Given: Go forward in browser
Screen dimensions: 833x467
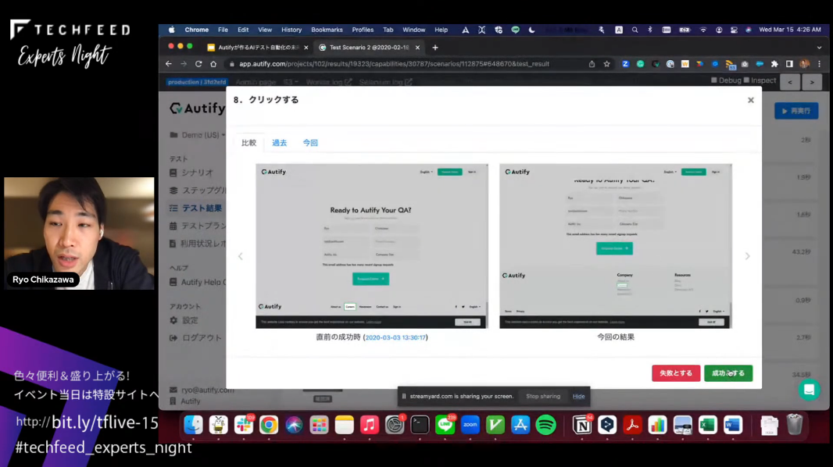Looking at the screenshot, I should pos(184,64).
